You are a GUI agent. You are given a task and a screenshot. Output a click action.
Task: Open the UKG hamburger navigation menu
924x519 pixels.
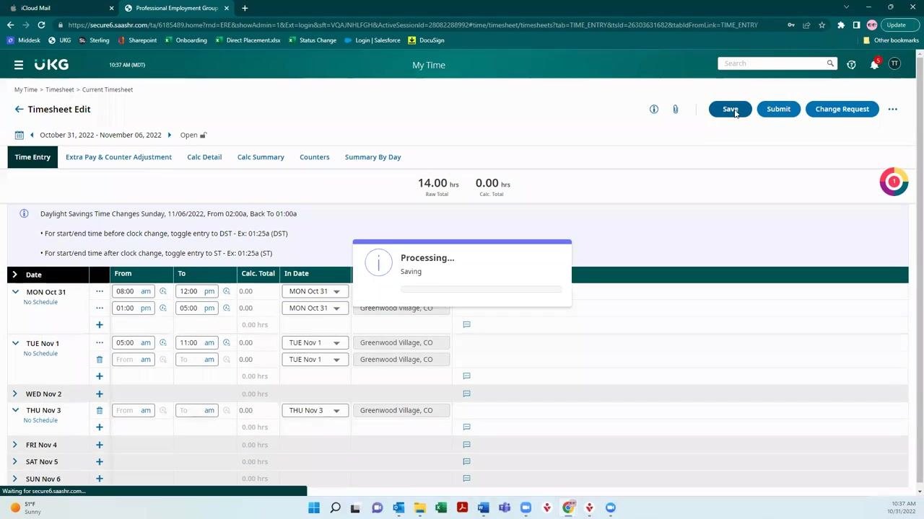click(x=19, y=65)
